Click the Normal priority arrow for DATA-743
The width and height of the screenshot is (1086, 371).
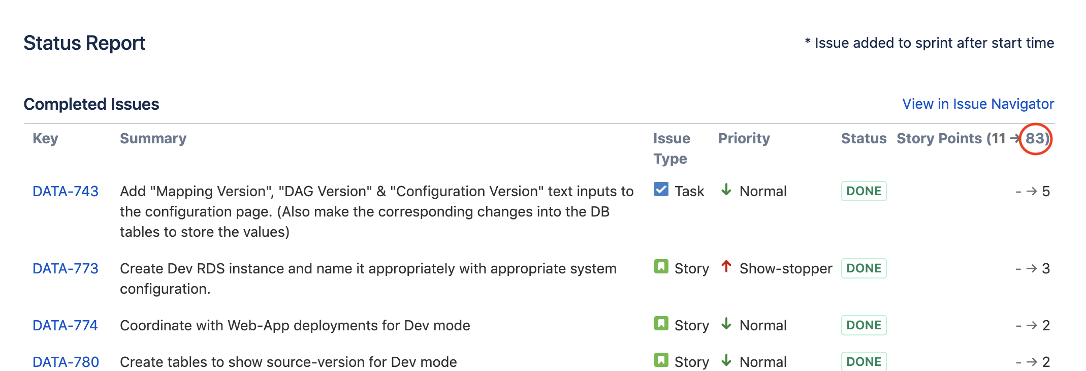(x=726, y=190)
